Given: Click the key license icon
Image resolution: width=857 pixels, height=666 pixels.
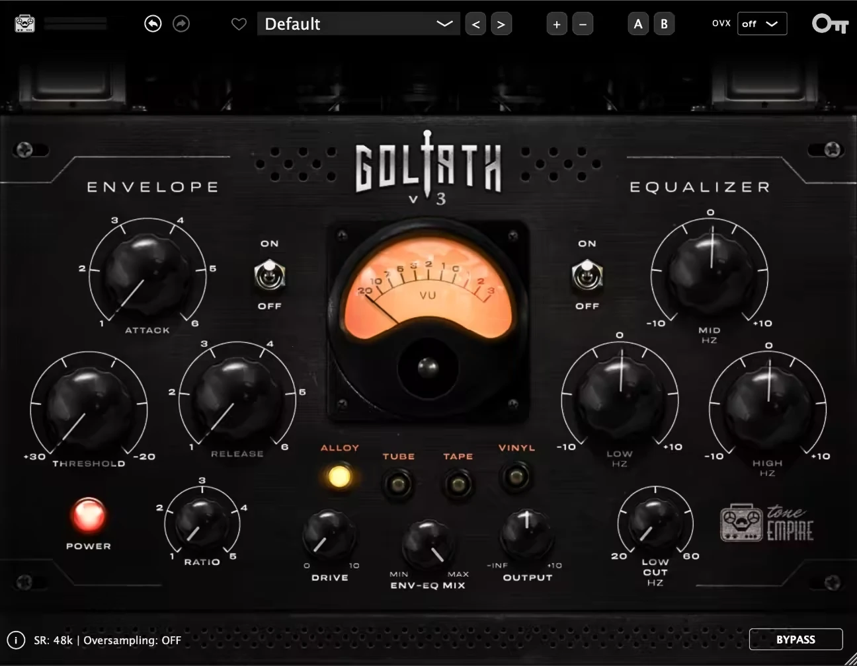Looking at the screenshot, I should point(830,24).
